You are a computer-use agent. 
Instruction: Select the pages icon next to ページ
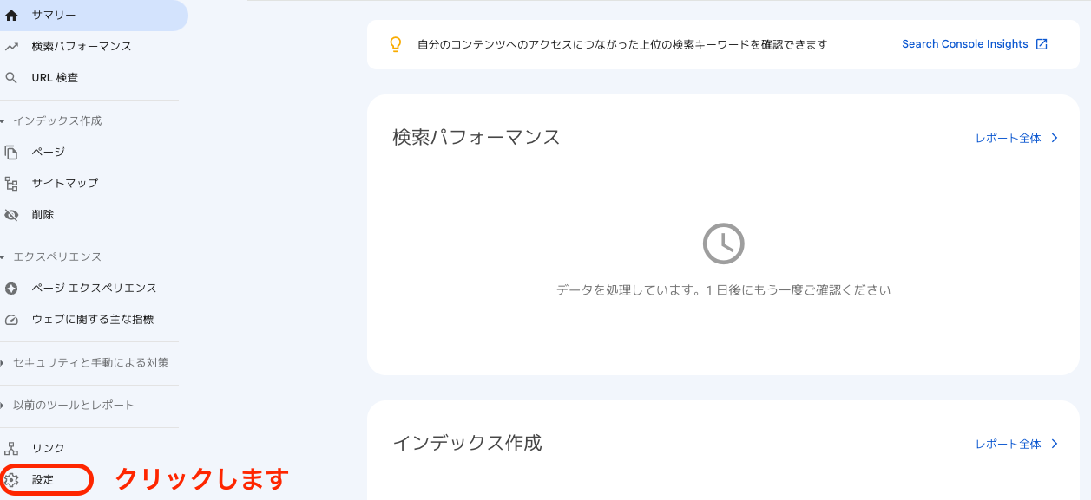point(11,153)
